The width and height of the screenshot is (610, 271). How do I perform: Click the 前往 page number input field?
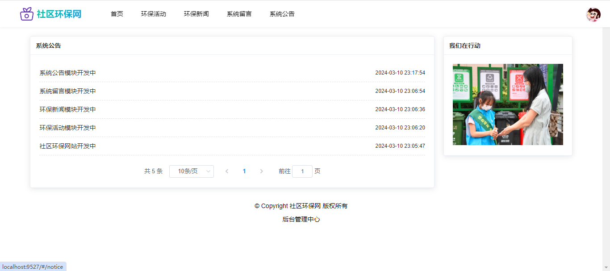point(302,171)
